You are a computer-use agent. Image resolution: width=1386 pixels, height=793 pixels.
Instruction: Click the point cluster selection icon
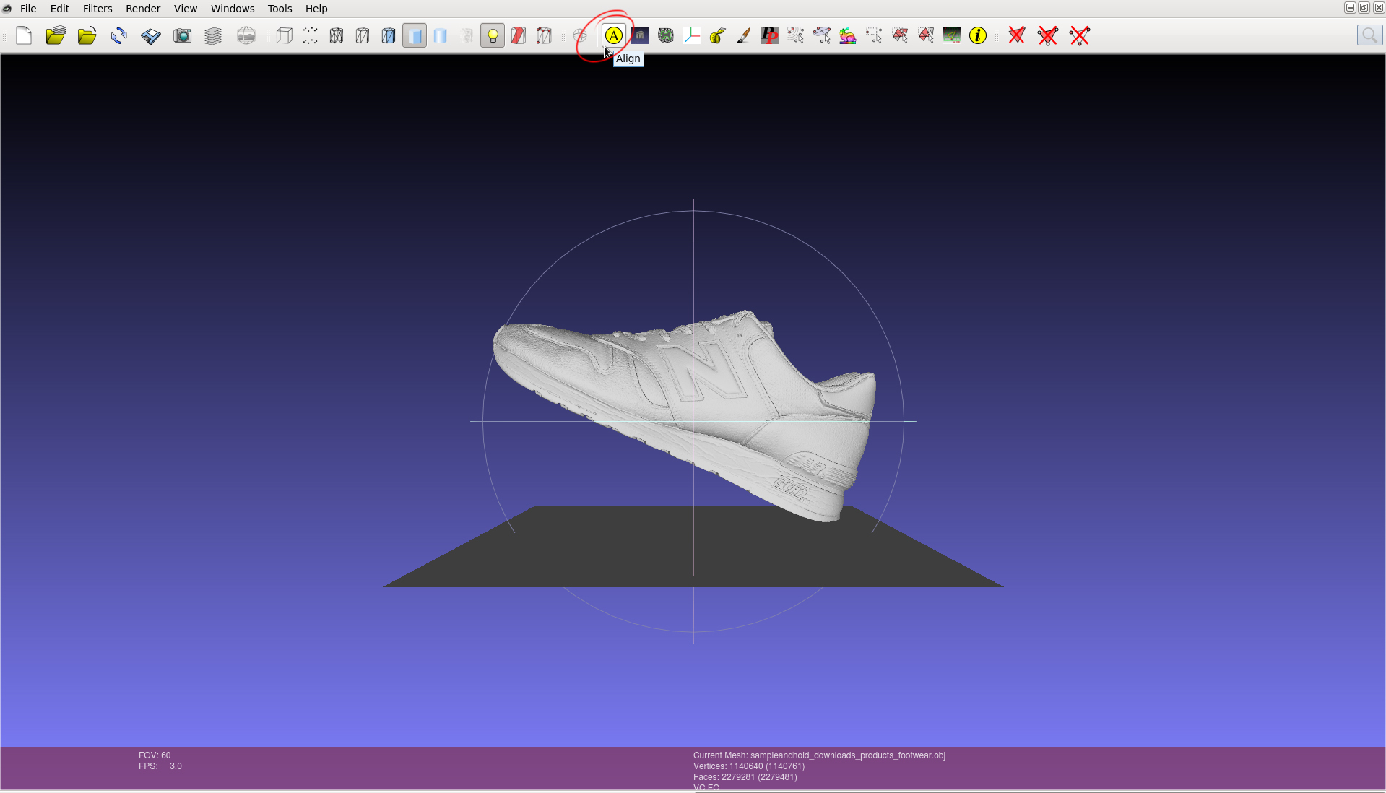[x=796, y=35]
